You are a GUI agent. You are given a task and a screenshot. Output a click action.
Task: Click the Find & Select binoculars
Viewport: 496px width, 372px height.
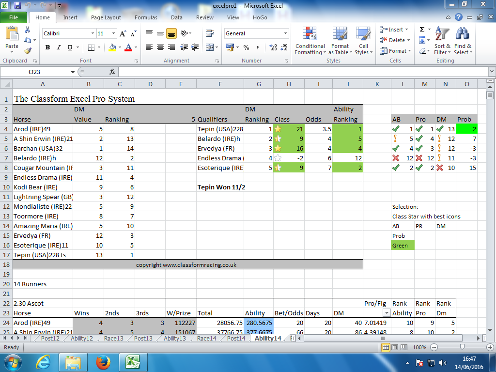pos(463,41)
